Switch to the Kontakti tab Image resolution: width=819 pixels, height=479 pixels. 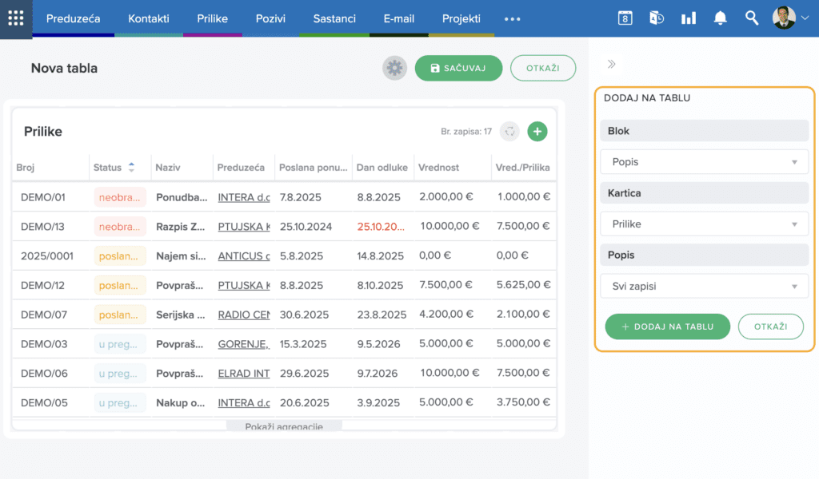pos(148,19)
